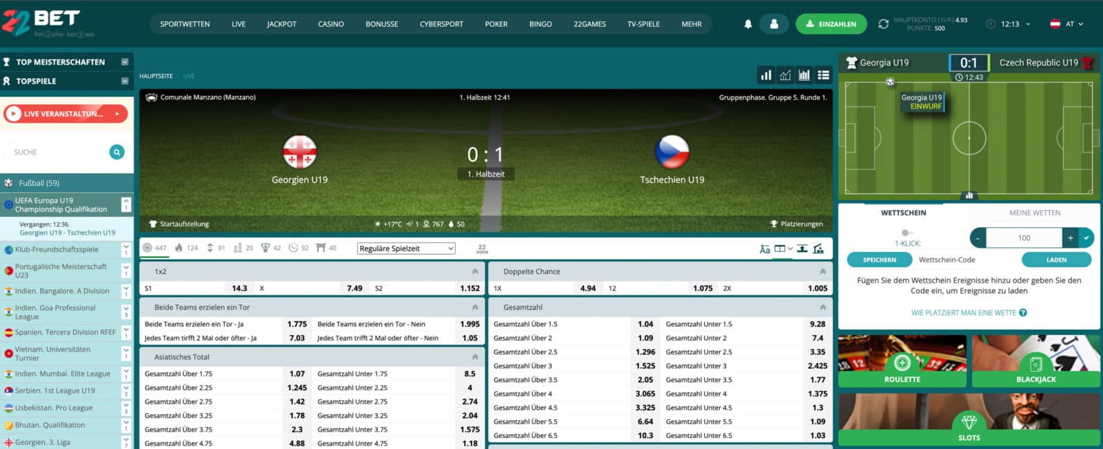Select the Wettschein tab
The image size is (1103, 449).
(904, 212)
